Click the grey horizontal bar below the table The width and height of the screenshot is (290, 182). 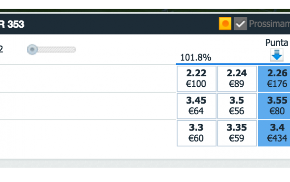pos(145,163)
